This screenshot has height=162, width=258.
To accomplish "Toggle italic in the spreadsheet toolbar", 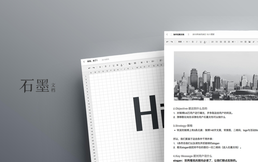I will (109, 66).
